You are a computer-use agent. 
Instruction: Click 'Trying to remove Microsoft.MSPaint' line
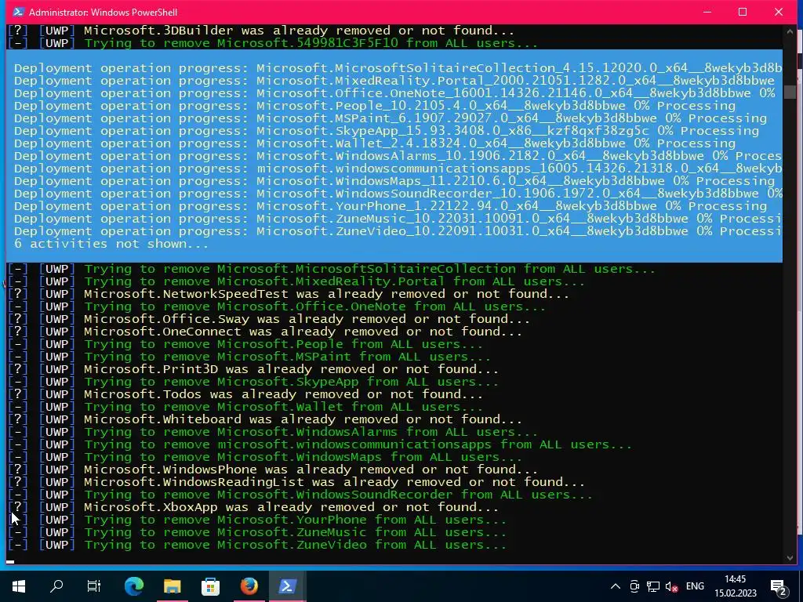[249, 357]
